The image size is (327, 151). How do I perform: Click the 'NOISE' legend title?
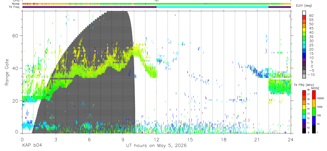[316, 88]
